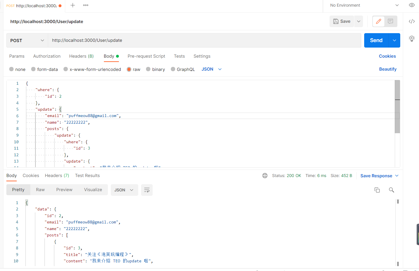
Task: Open the Headers (8) request tab
Action: pos(81,56)
